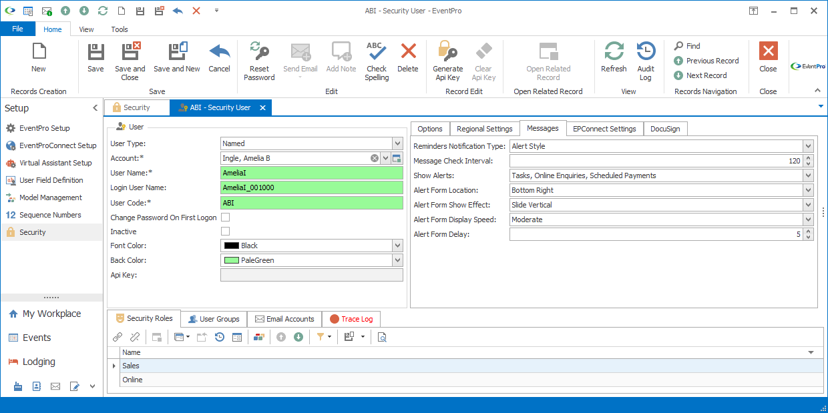Switch to the User Groups tab
Viewport: 828px width, 413px height.
[214, 319]
